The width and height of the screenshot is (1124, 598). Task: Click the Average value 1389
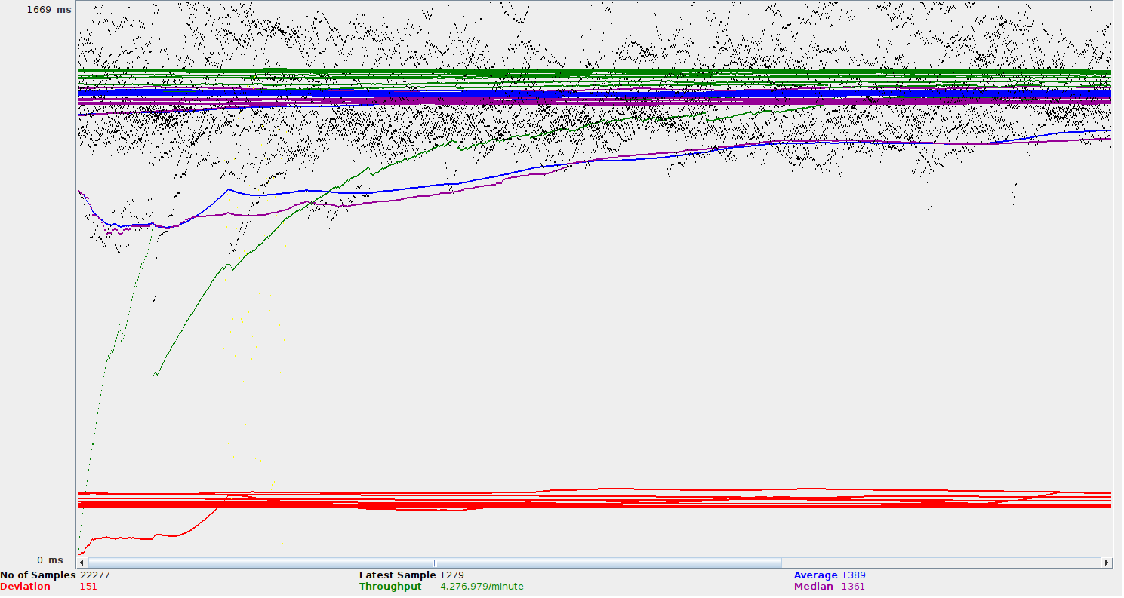[853, 575]
